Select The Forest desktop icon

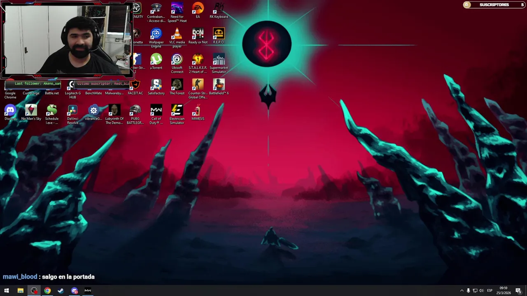pos(177,87)
